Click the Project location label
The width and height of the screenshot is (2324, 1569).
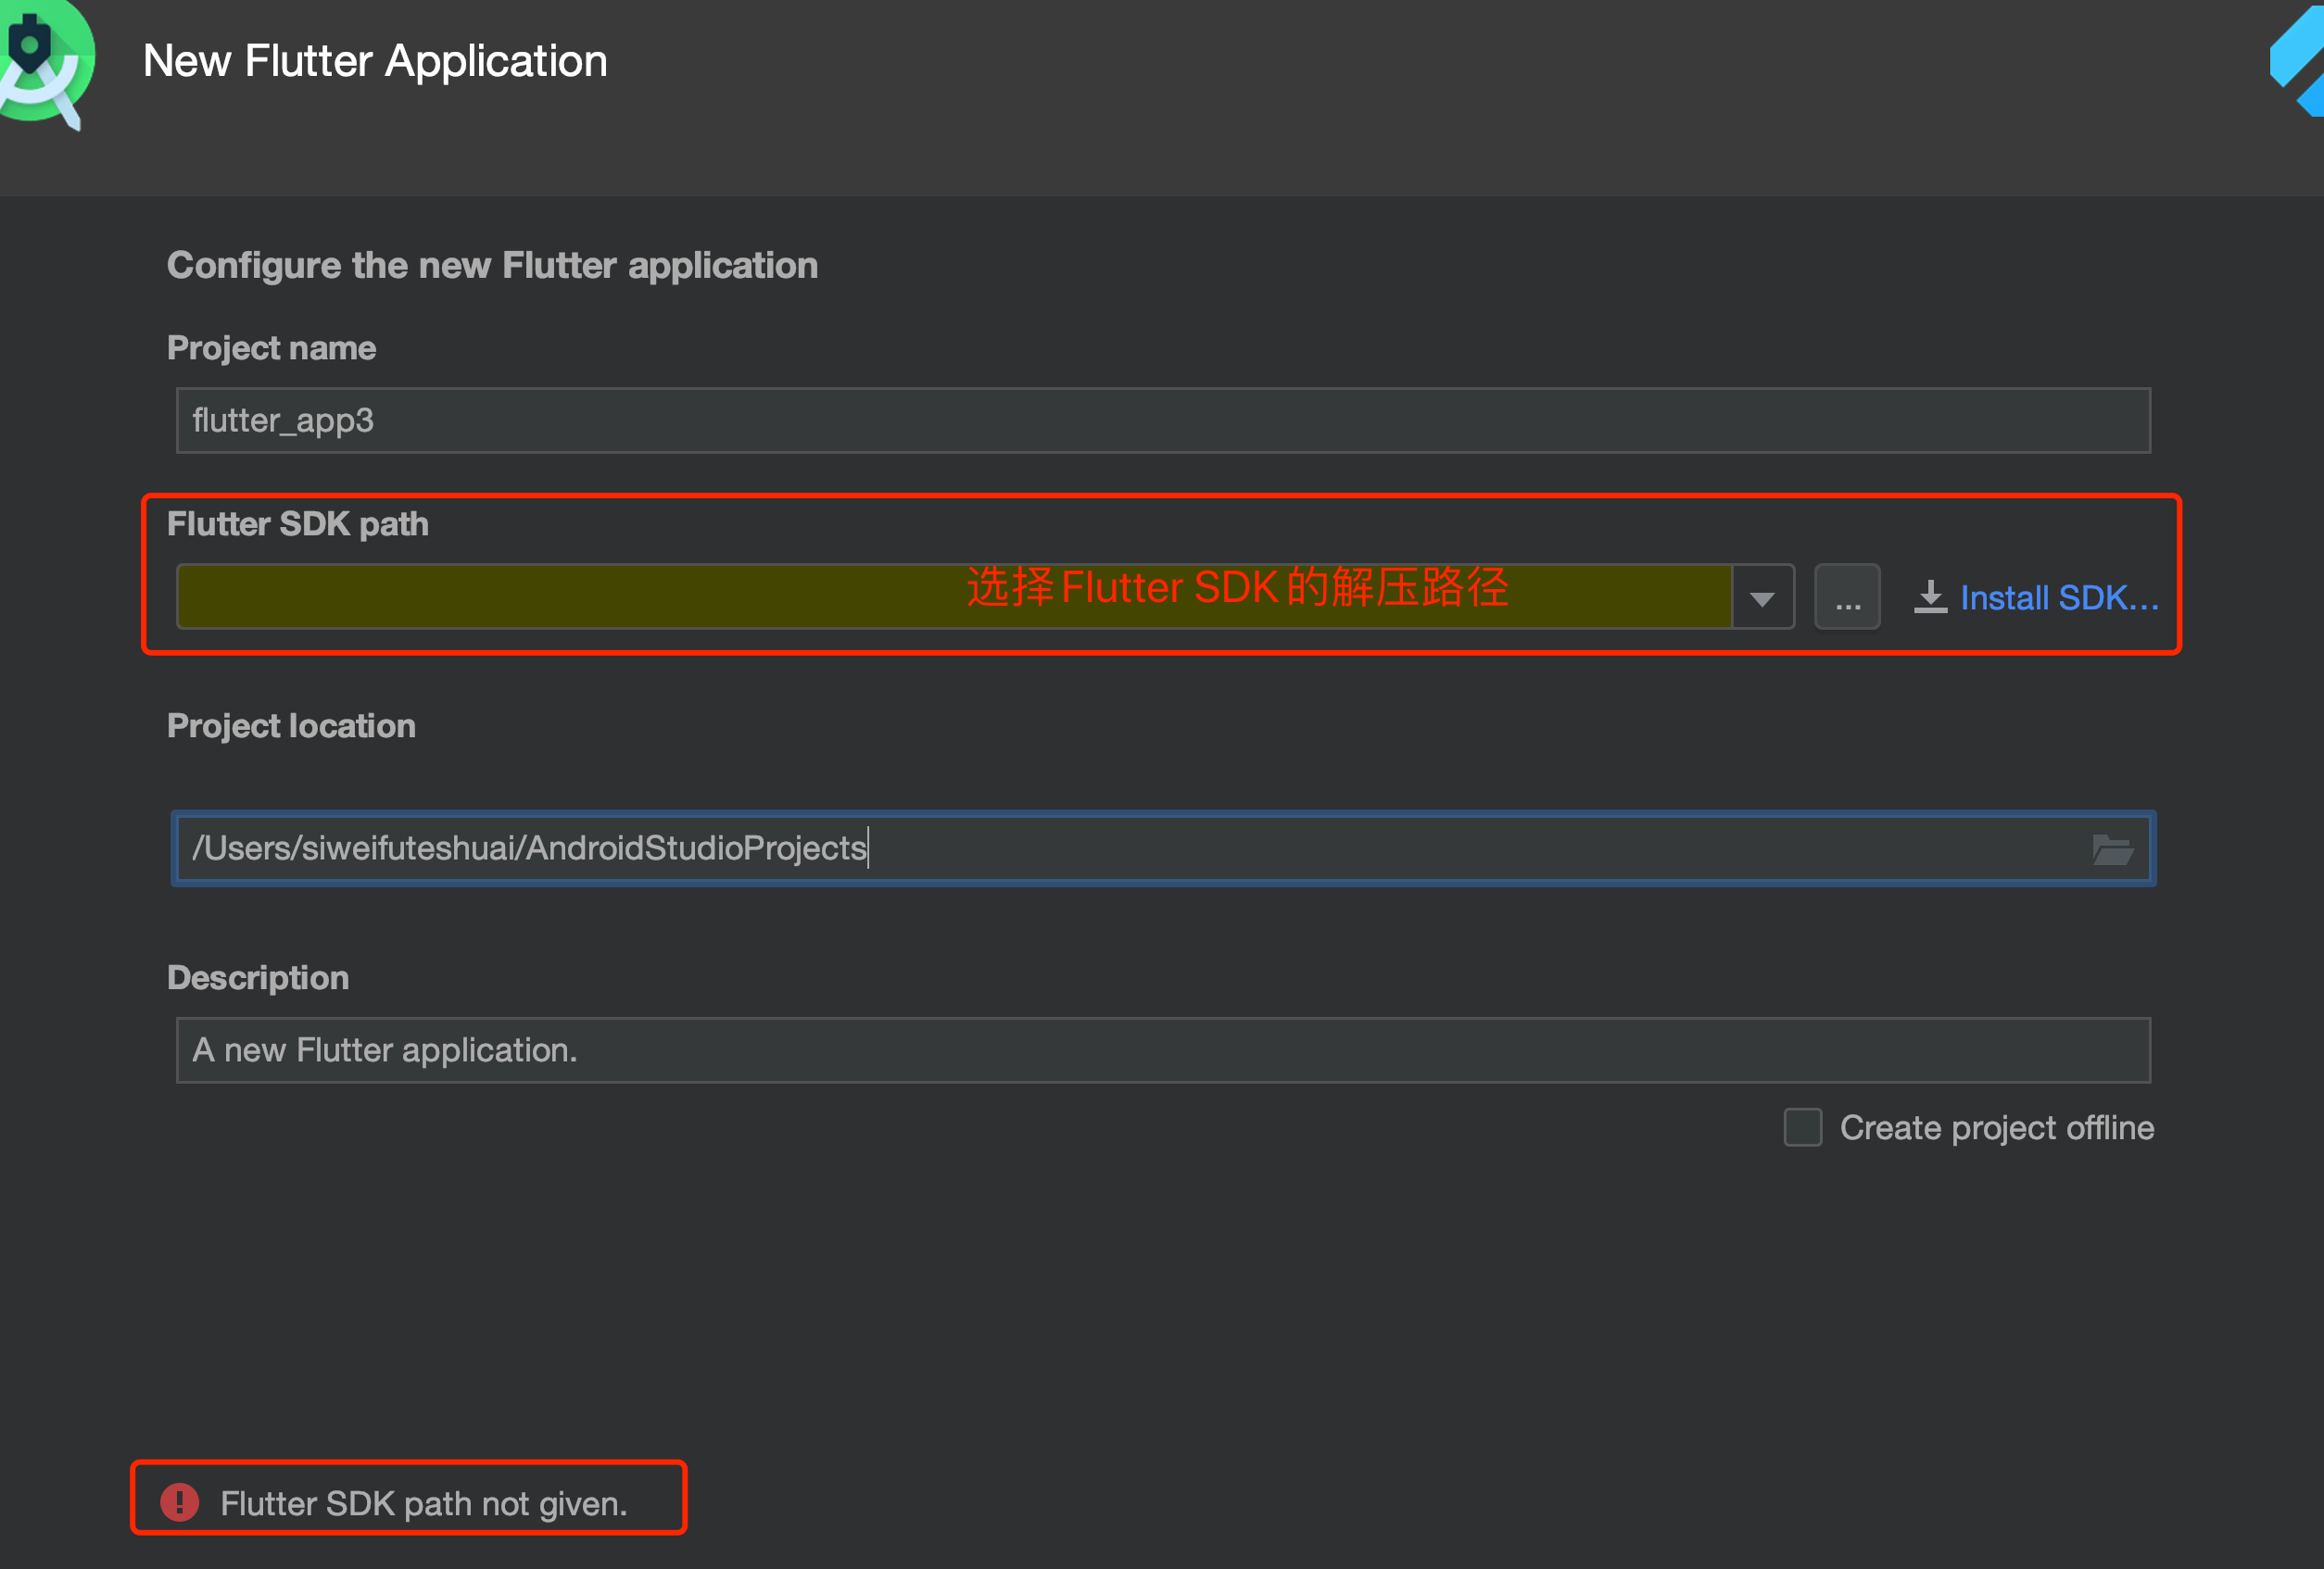pyautogui.click(x=291, y=725)
